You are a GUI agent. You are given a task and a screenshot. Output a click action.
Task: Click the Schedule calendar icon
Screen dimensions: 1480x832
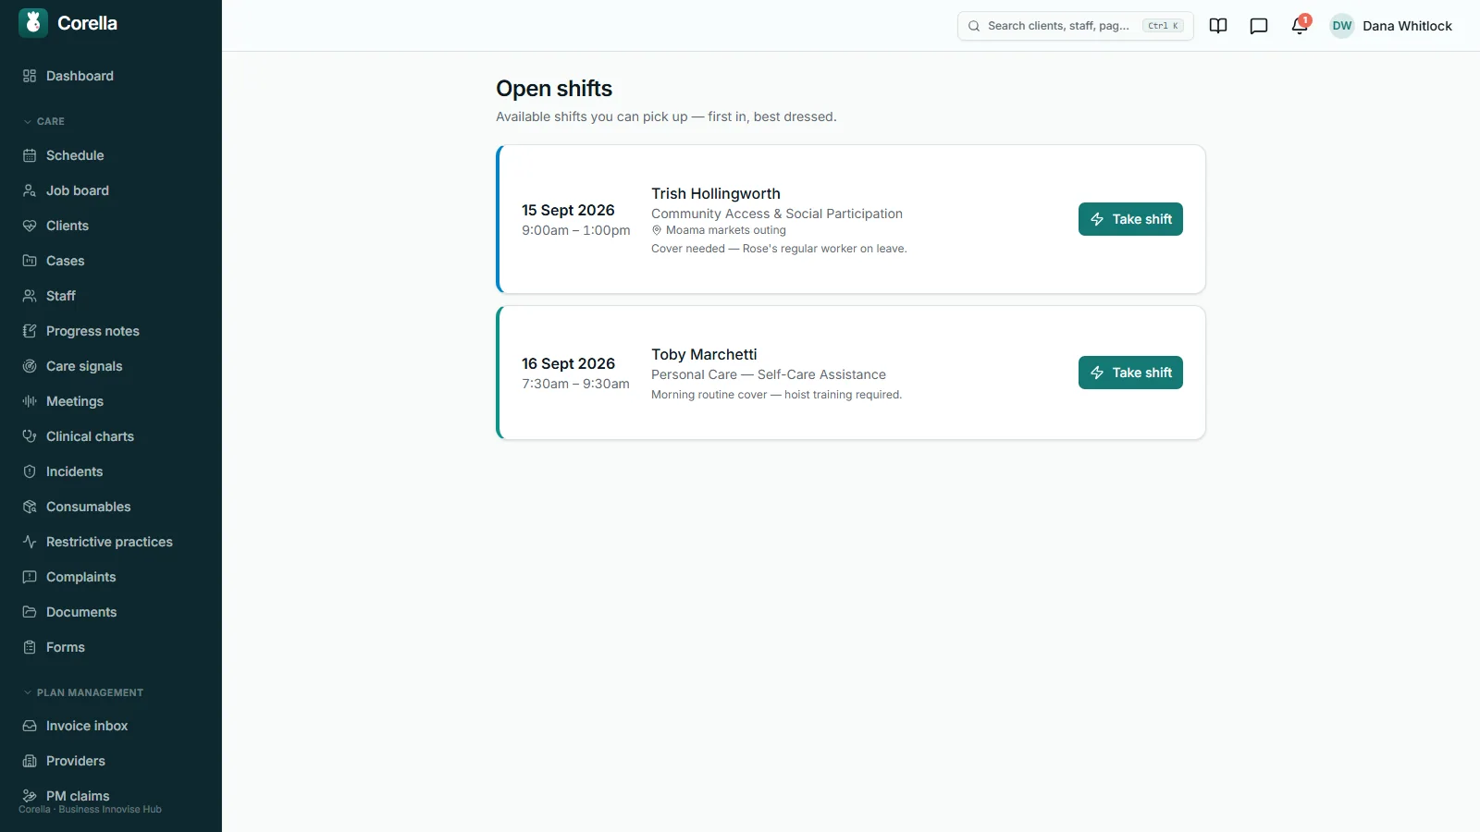tap(30, 155)
